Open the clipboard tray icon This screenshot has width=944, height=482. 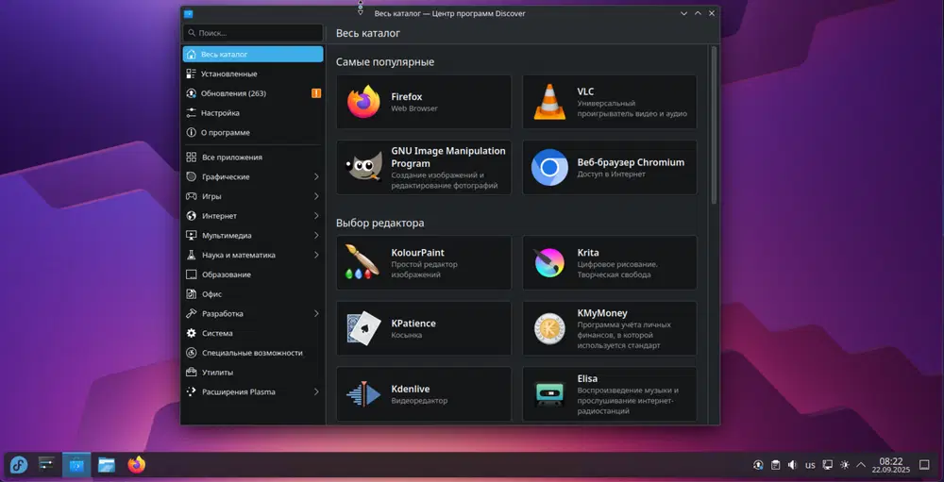776,464
